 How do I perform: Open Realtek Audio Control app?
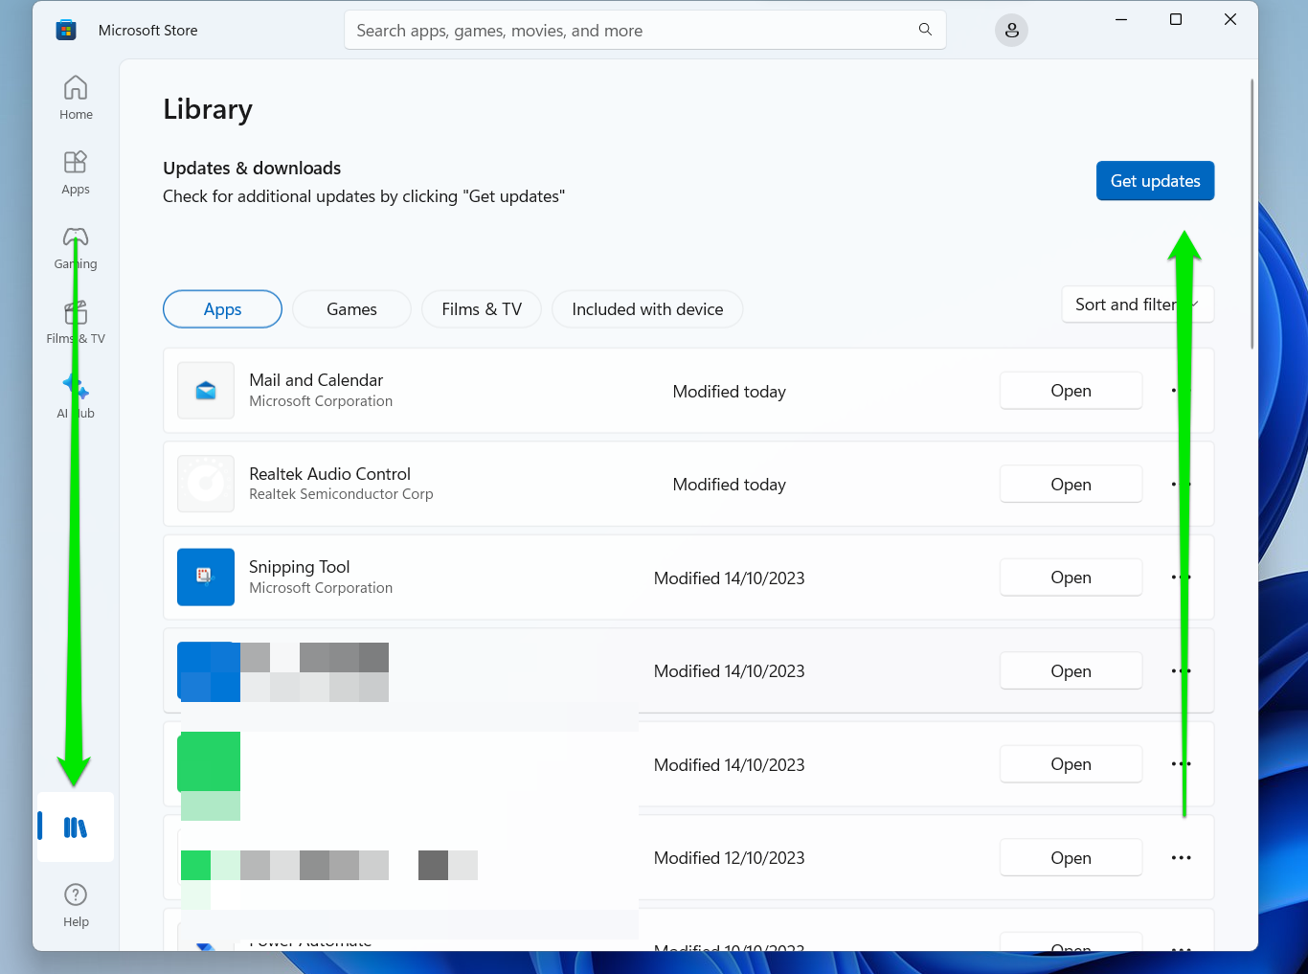(1071, 485)
